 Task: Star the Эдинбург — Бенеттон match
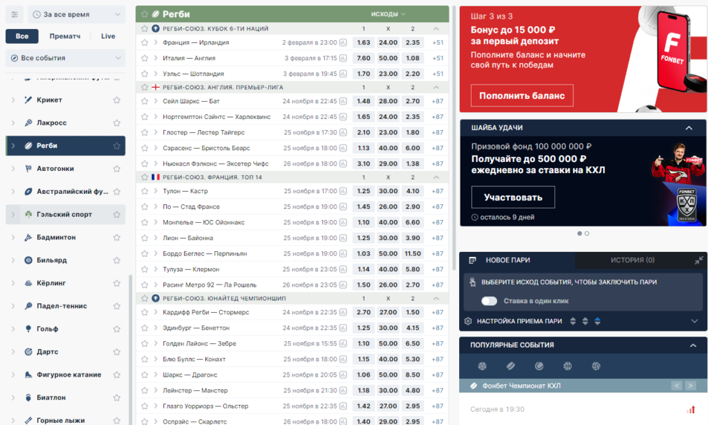pos(145,328)
